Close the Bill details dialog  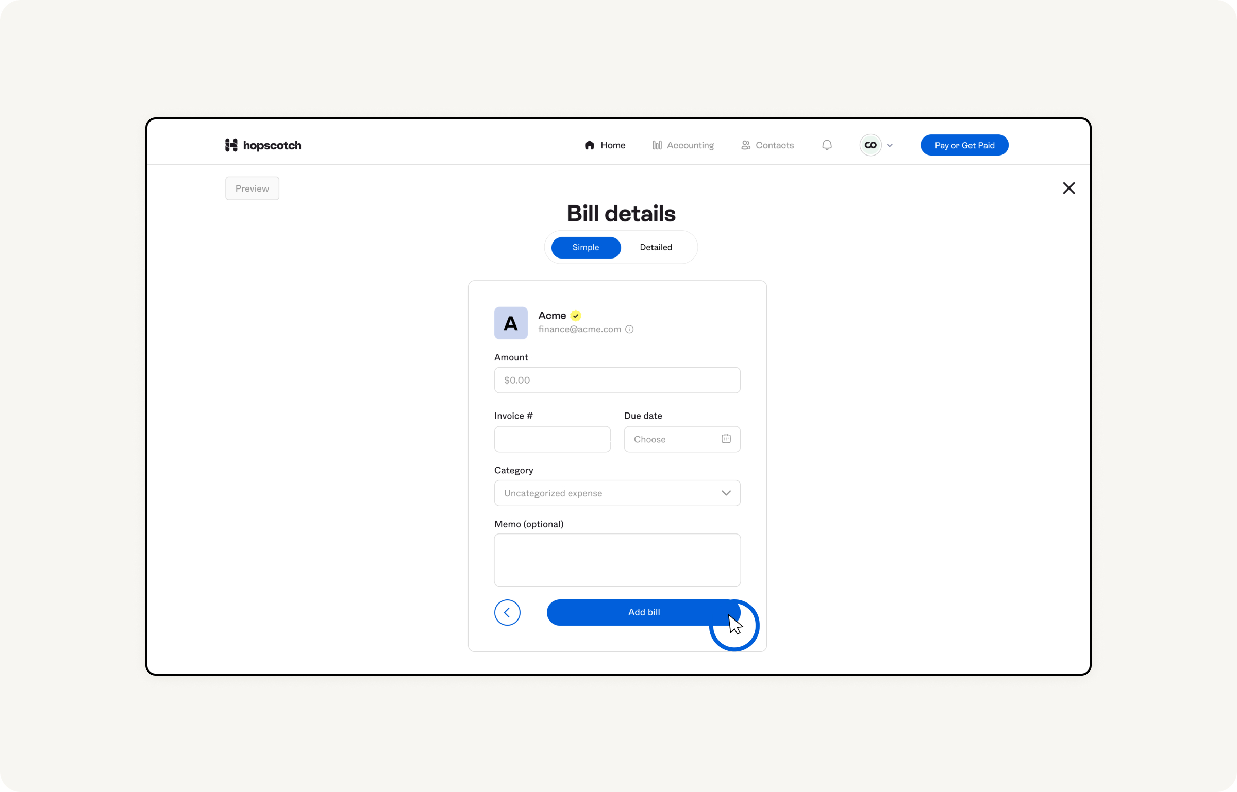(1068, 187)
